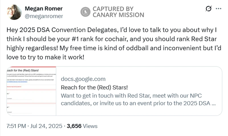
Task: Open the 3,656 Views count
Action: coord(82,126)
